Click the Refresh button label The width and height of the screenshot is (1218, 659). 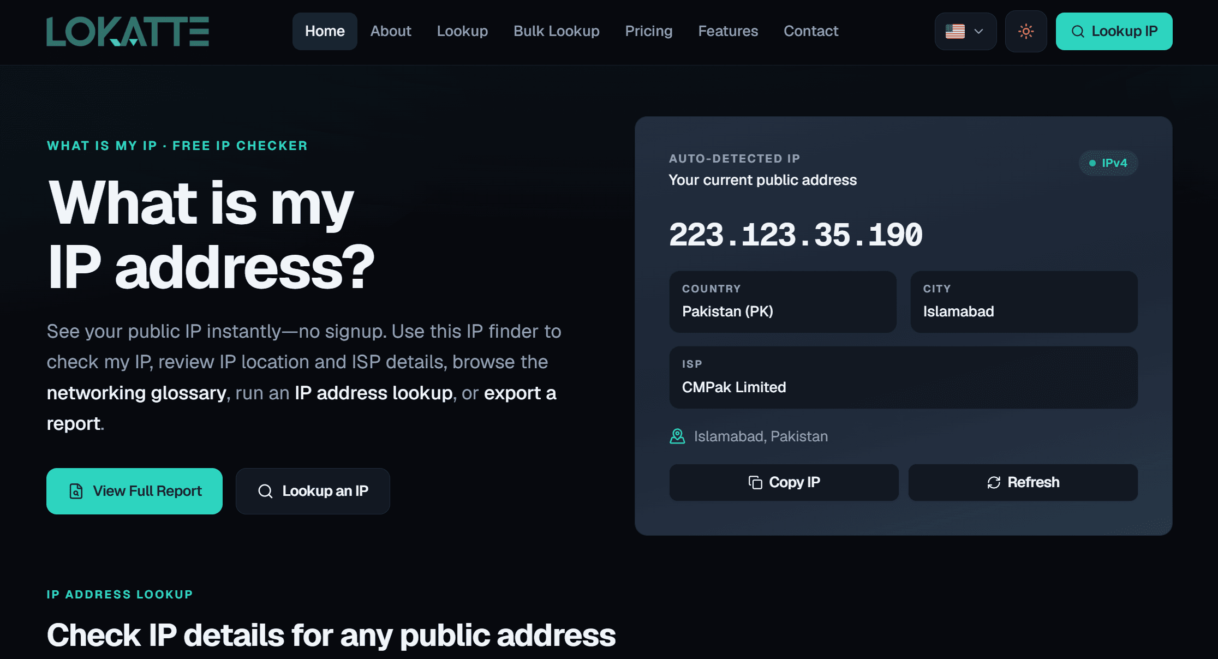[1034, 482]
